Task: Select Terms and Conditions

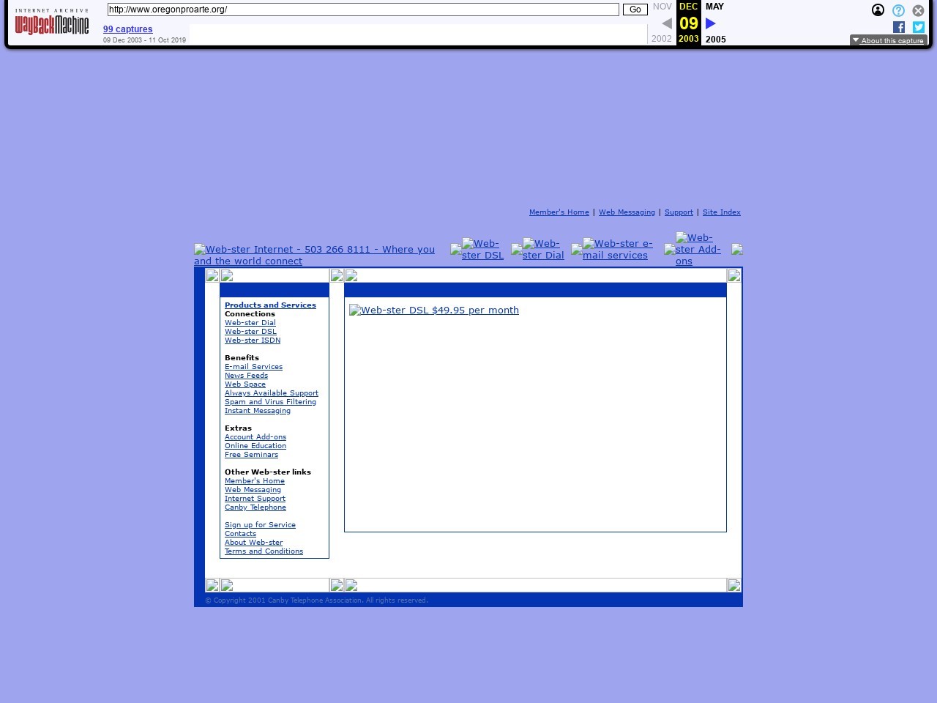Action: pyautogui.click(x=264, y=551)
